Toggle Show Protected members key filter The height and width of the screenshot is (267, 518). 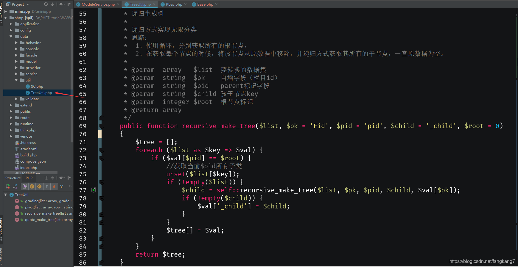(47, 186)
